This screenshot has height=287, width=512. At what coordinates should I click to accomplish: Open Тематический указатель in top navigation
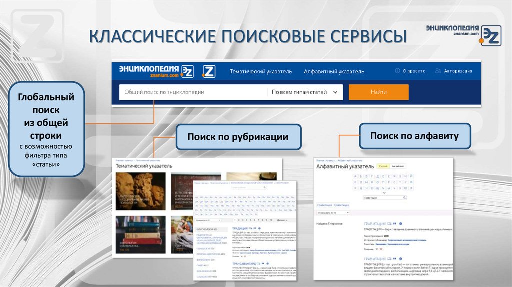(261, 72)
